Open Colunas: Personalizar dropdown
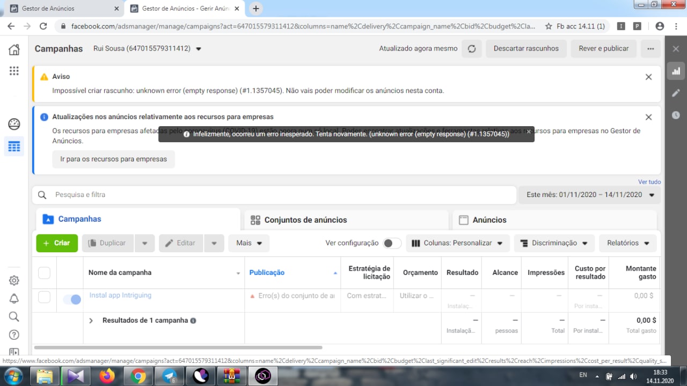687x386 pixels. (457, 243)
